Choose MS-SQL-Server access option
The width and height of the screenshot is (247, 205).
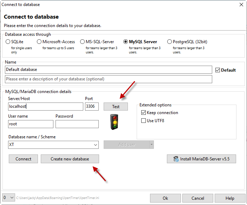point(83,42)
